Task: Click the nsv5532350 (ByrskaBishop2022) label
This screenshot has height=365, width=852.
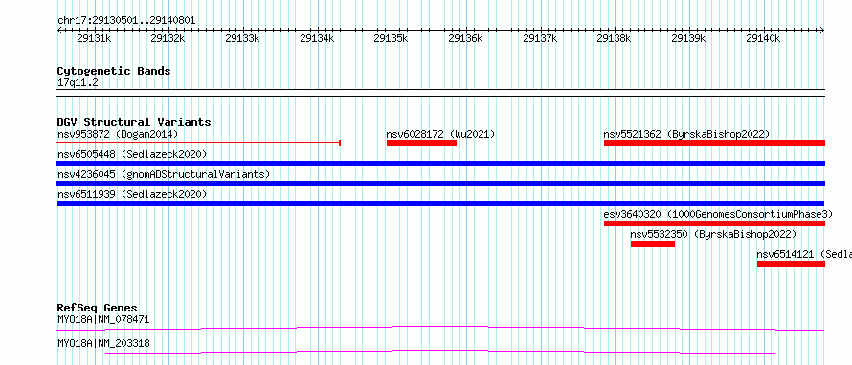Action: point(713,234)
